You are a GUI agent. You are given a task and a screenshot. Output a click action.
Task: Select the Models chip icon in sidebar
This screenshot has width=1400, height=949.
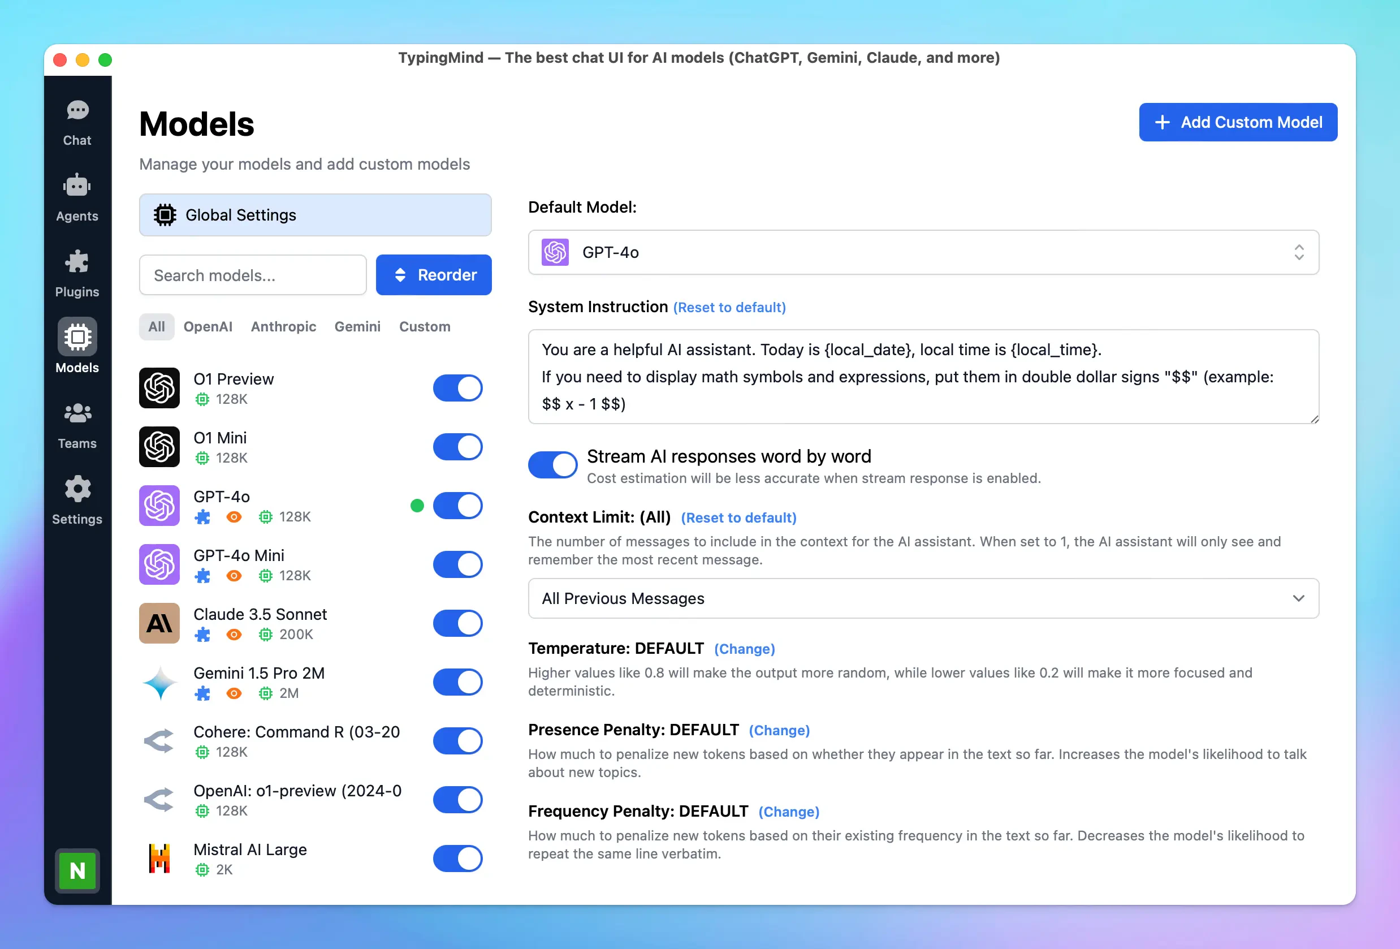coord(77,337)
